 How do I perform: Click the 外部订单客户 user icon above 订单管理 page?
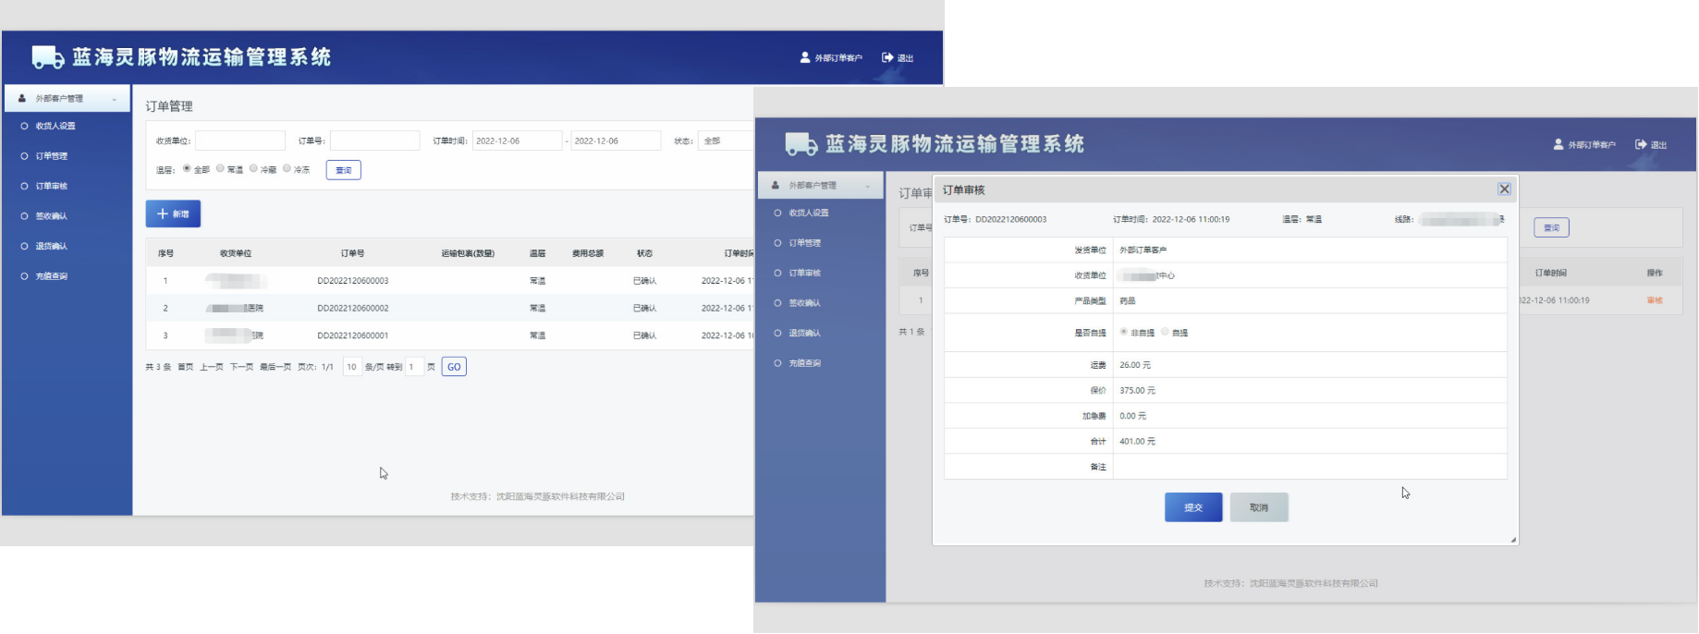[x=805, y=57]
